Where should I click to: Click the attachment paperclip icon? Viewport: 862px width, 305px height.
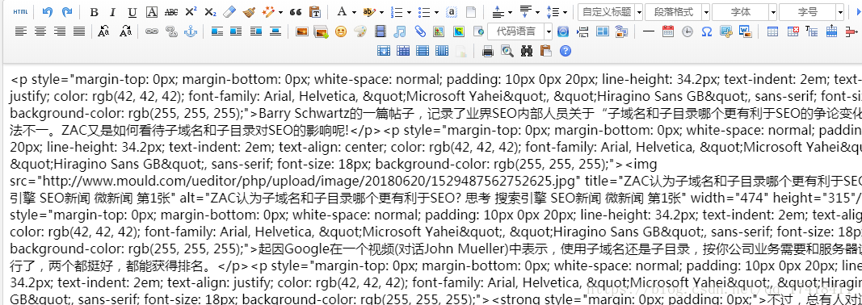[x=420, y=31]
